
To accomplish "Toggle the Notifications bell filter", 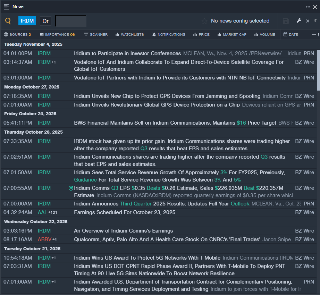I will point(169,34).
